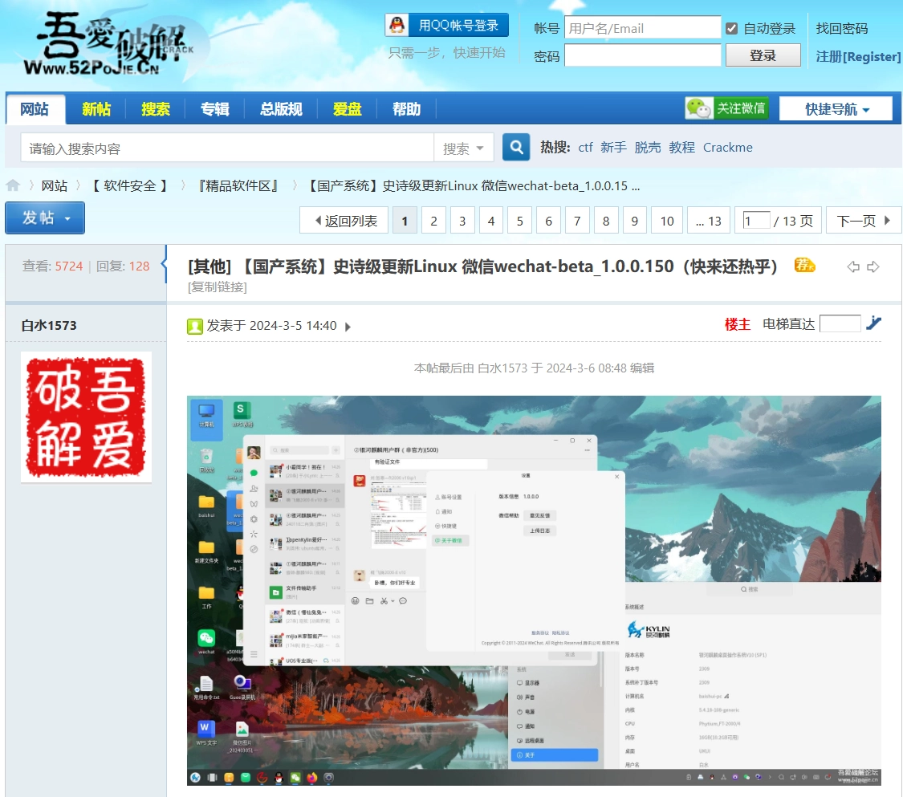
Task: Open the Kylin desktop screenshot image
Action: [x=534, y=590]
